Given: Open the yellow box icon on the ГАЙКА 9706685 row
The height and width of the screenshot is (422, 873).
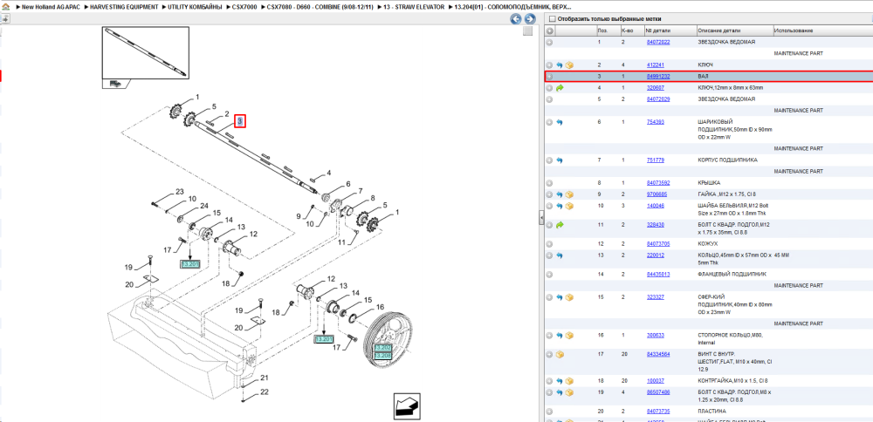Looking at the screenshot, I should pyautogui.click(x=569, y=194).
